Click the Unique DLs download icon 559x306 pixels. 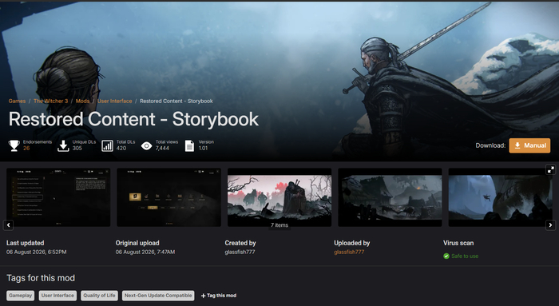click(x=63, y=145)
